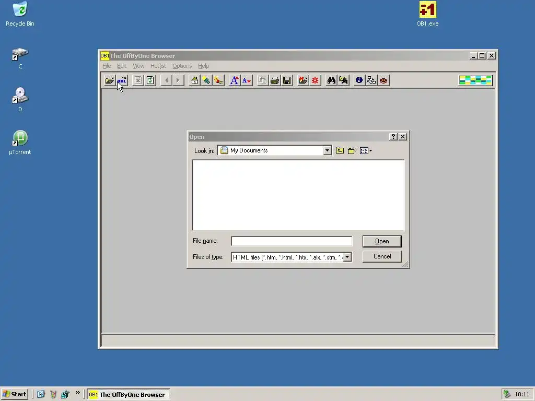Image resolution: width=535 pixels, height=401 pixels.
Task: Expand the Look in My Documents dropdown
Action: coord(327,150)
